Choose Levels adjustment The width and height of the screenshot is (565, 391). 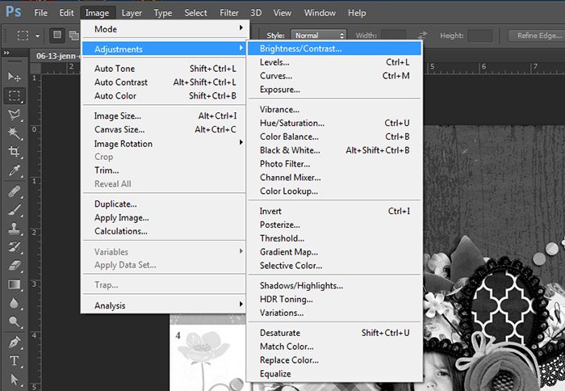coord(334,62)
